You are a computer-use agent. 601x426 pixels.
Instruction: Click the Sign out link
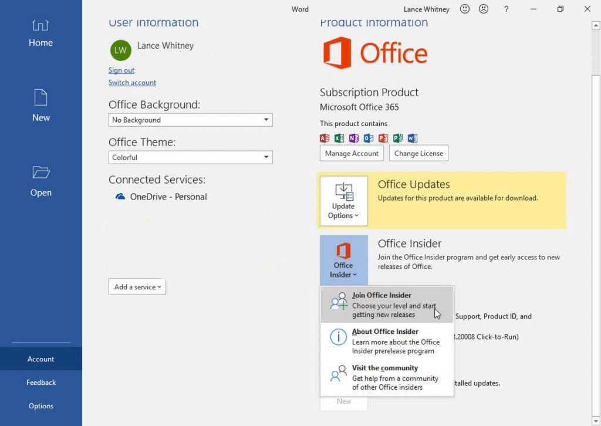[121, 70]
